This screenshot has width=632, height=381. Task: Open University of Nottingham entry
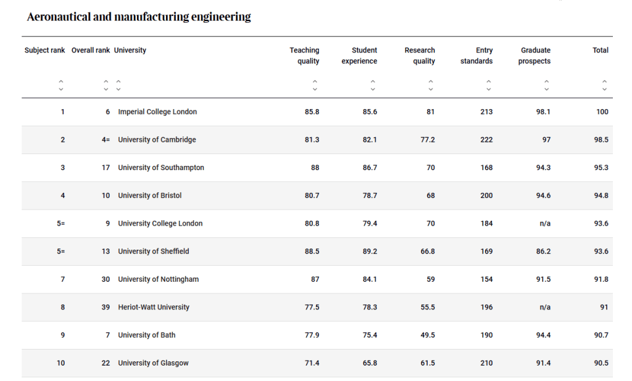159,279
